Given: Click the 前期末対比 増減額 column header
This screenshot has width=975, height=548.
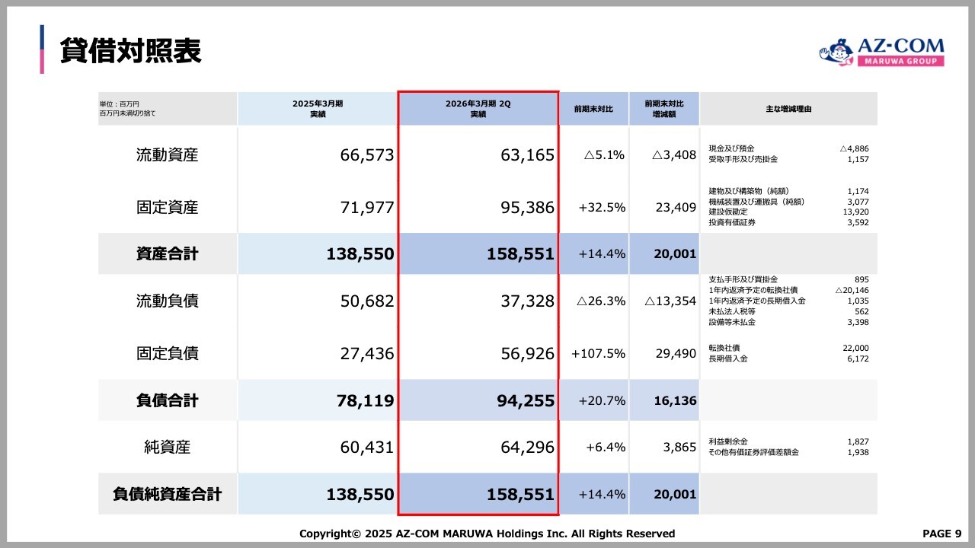Looking at the screenshot, I should tap(663, 109).
